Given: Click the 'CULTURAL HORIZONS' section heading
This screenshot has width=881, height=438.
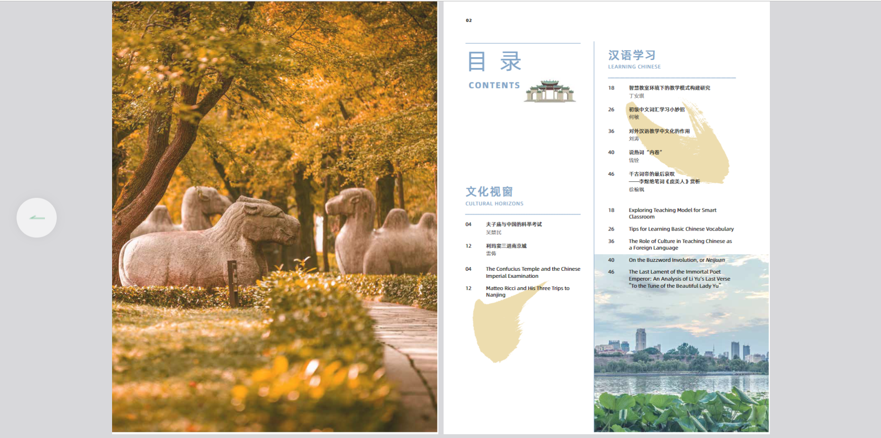Looking at the screenshot, I should click(494, 204).
